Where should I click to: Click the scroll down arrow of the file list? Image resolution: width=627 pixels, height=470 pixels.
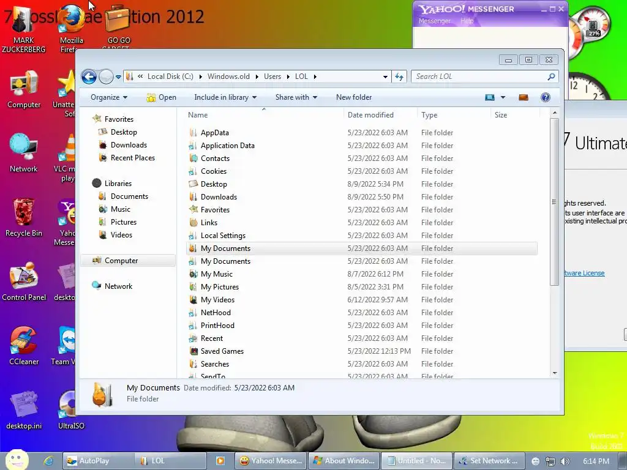pos(555,373)
